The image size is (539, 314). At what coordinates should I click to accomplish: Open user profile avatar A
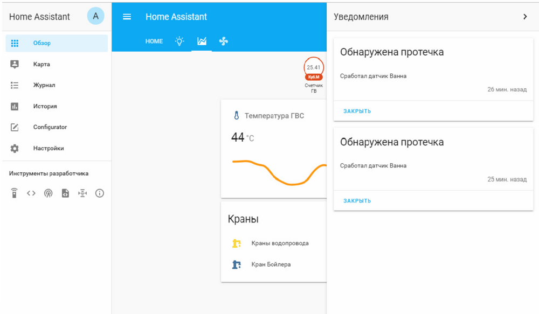(95, 16)
